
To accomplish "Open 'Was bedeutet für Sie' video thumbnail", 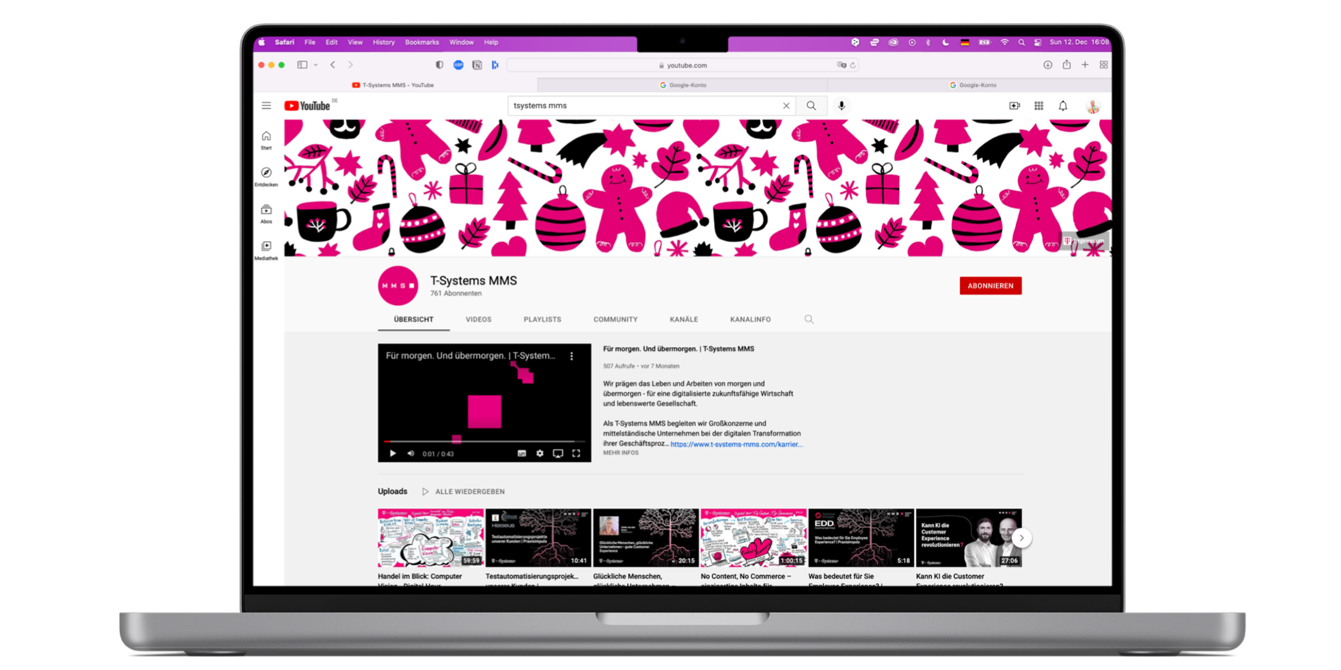I will (x=861, y=537).
